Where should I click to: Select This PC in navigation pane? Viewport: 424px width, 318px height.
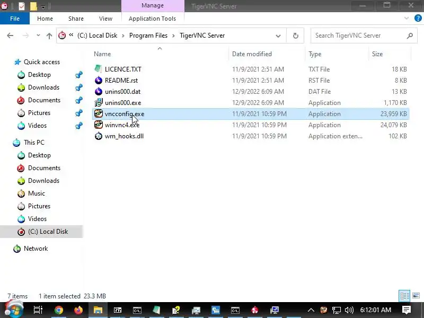(x=34, y=143)
